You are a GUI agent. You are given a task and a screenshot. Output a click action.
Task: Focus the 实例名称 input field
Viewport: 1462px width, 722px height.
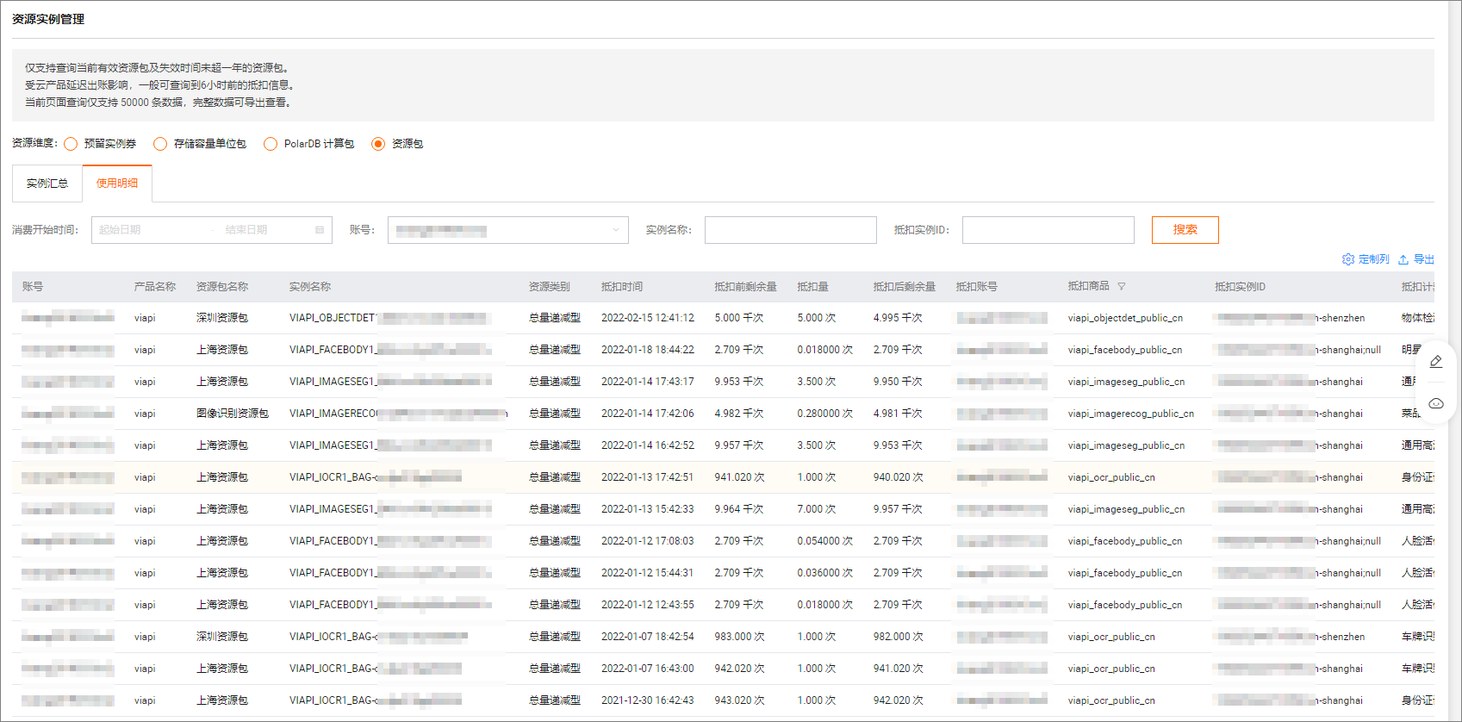tap(791, 230)
